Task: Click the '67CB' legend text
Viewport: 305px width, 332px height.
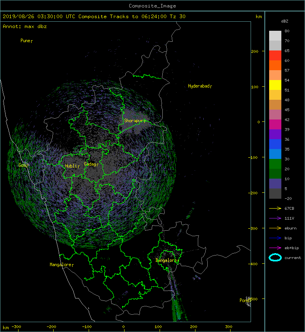Action: click(x=289, y=208)
